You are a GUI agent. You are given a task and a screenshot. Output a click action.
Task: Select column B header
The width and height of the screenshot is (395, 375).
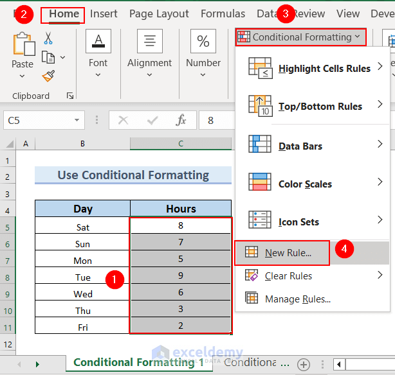pos(82,144)
